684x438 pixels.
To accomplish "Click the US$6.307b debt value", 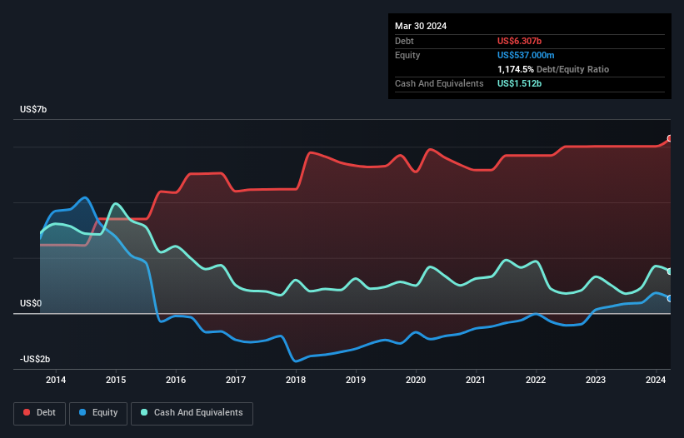I will [x=519, y=41].
